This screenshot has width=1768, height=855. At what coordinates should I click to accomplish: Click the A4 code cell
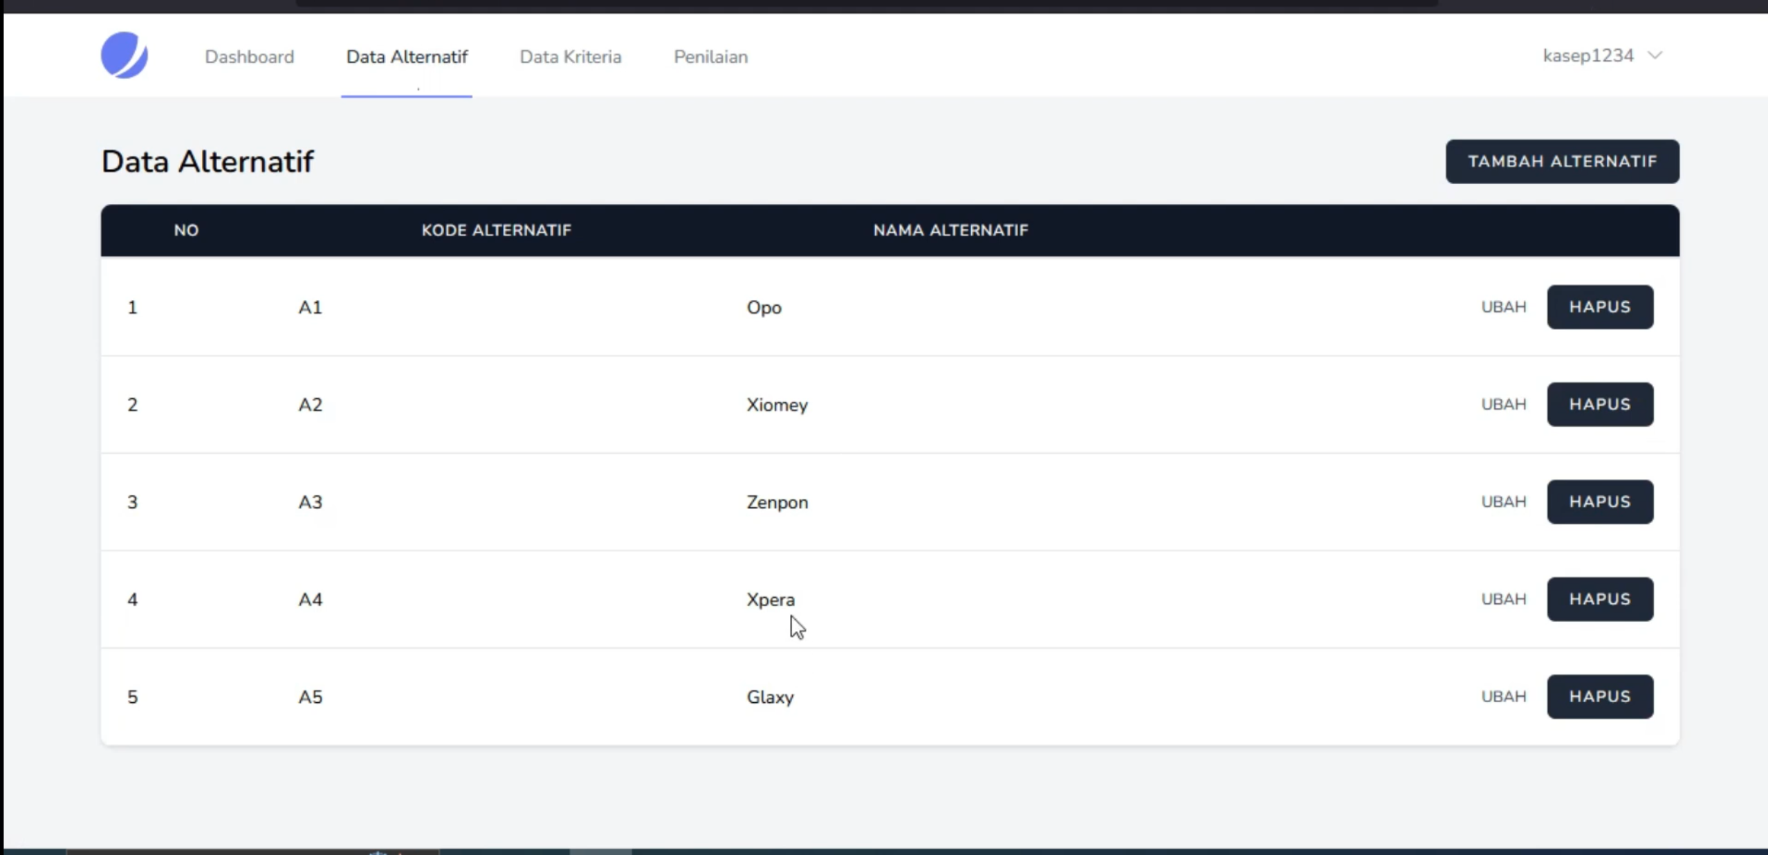(x=310, y=599)
